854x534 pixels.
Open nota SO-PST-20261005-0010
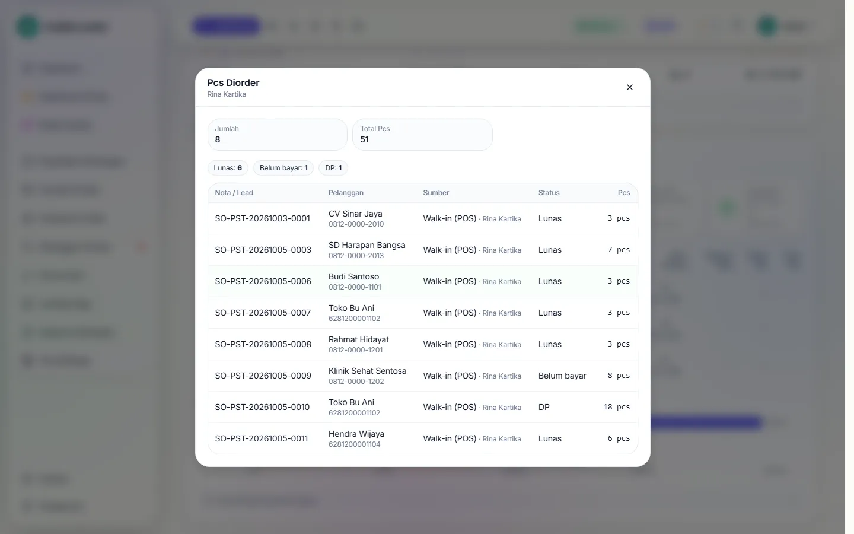tap(262, 407)
